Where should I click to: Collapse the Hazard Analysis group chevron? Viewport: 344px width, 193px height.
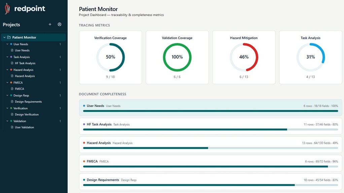coord(7,69)
